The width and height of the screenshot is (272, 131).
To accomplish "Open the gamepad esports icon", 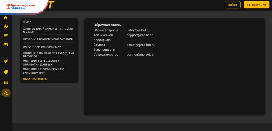I will pyautogui.click(x=6, y=44).
